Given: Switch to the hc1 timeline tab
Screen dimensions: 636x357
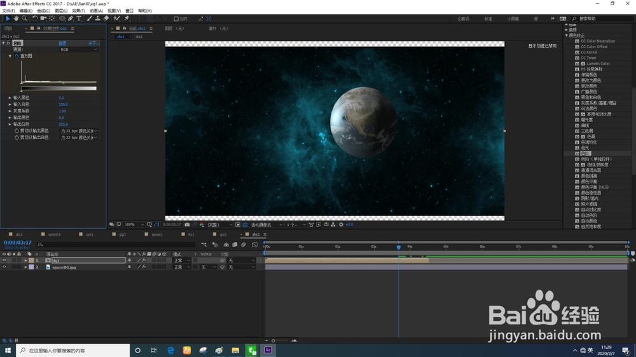Looking at the screenshot, I should pyautogui.click(x=191, y=234).
